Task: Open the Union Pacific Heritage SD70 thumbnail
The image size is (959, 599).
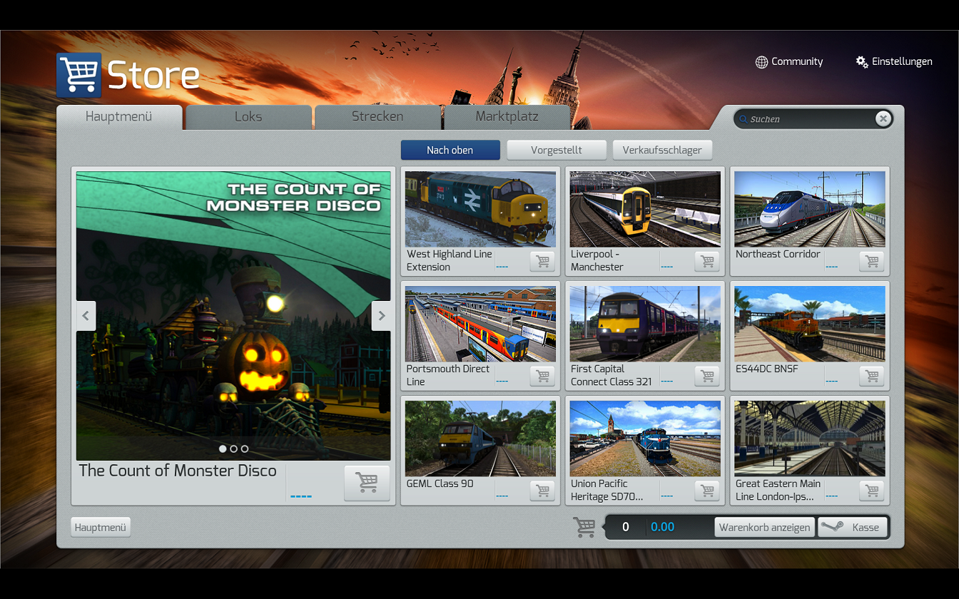Action: [x=645, y=439]
